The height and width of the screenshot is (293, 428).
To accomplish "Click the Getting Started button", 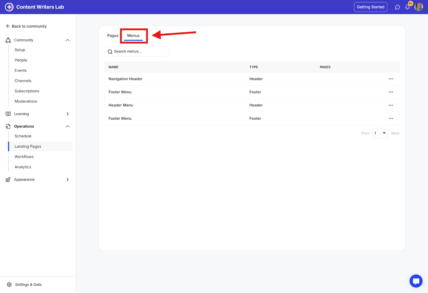I will 370,7.
